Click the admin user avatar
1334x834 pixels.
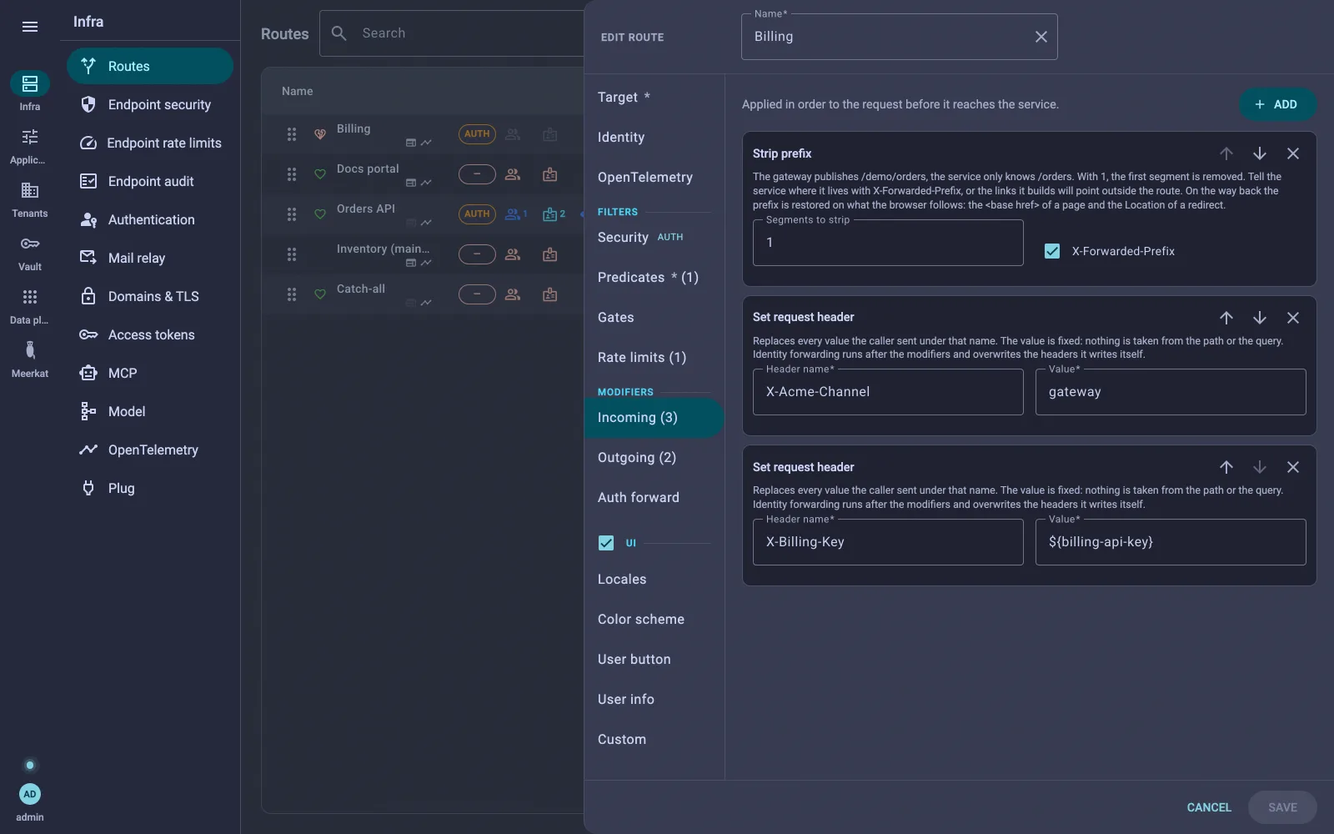point(30,794)
